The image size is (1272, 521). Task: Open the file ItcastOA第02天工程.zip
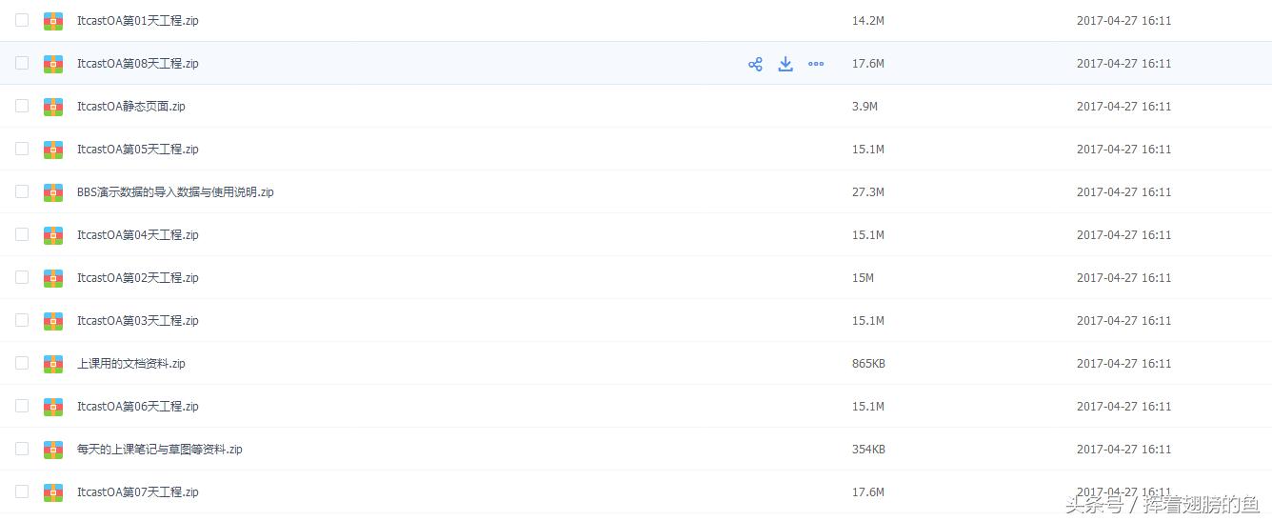(x=138, y=278)
